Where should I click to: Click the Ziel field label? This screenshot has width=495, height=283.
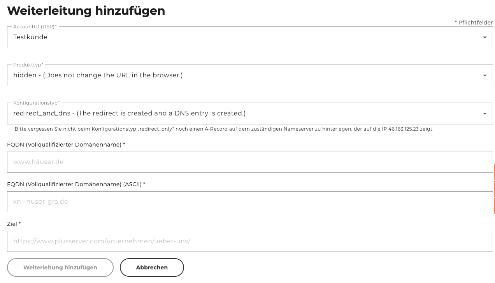tap(13, 224)
